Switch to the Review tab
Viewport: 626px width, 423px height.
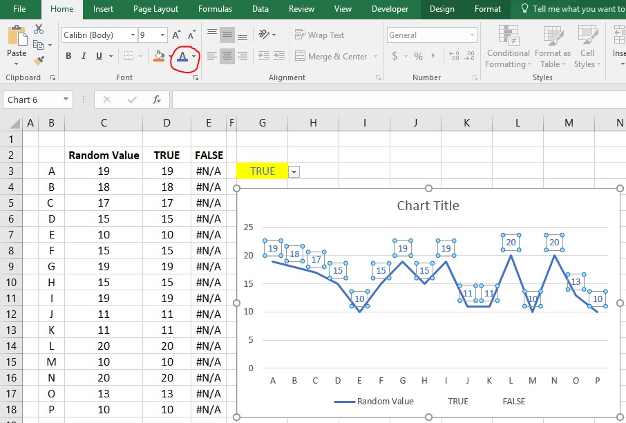click(301, 9)
